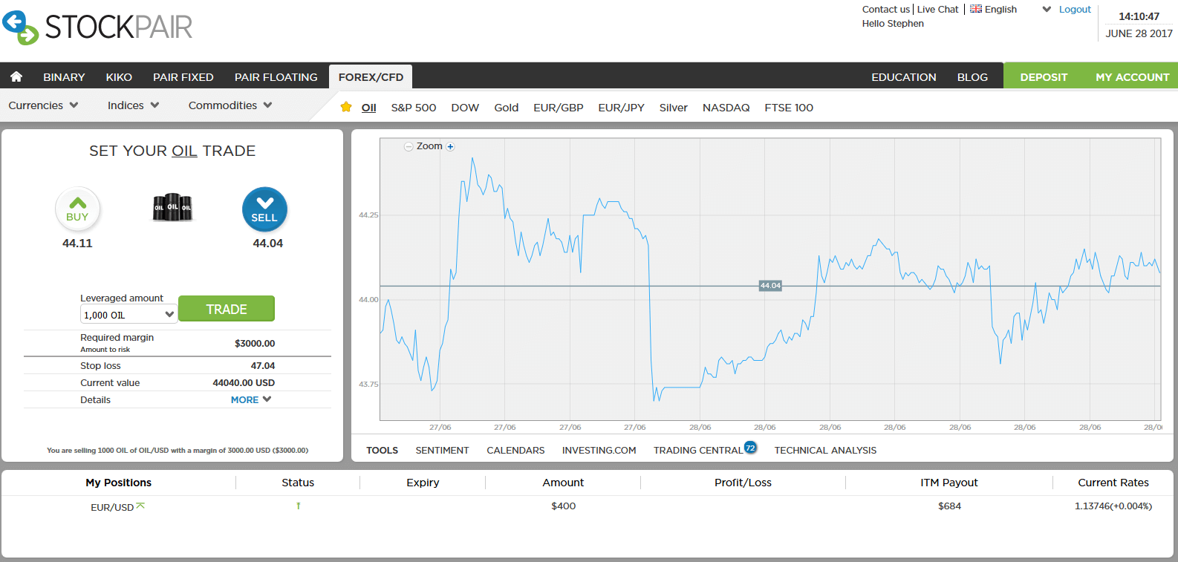
Task: Go to the home icon tab
Action: 16,76
